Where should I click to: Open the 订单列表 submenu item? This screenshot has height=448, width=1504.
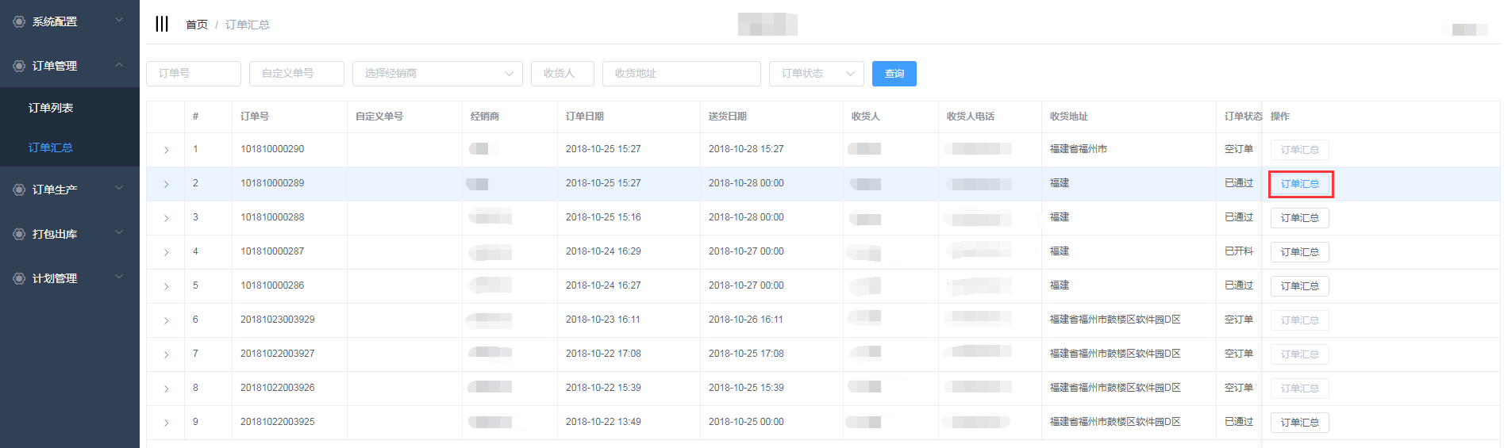coord(51,108)
